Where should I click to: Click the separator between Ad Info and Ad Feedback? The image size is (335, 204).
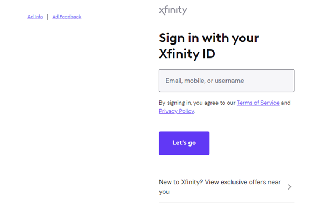pyautogui.click(x=47, y=17)
